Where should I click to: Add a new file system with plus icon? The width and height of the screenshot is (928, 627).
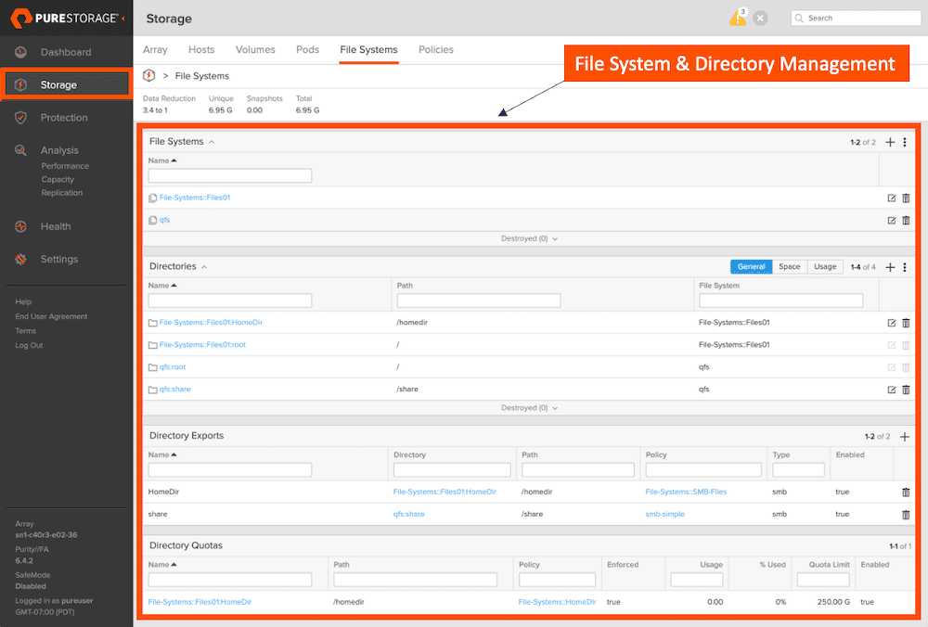(890, 142)
